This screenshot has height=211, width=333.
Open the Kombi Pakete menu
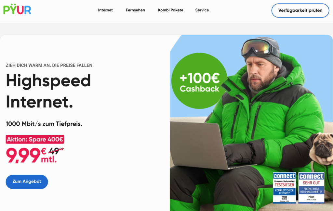pos(170,10)
